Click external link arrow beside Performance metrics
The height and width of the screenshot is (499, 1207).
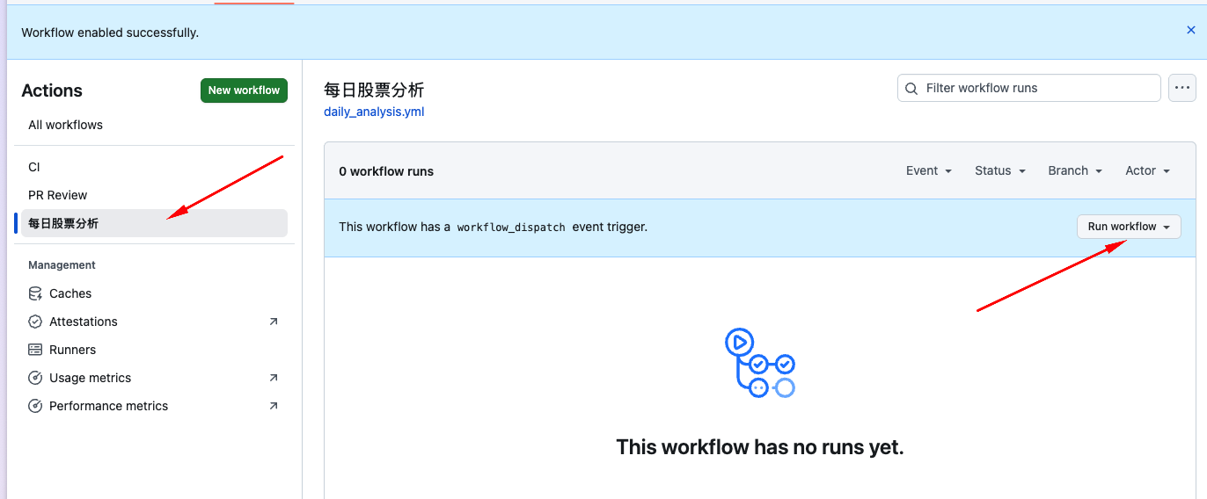tap(274, 406)
